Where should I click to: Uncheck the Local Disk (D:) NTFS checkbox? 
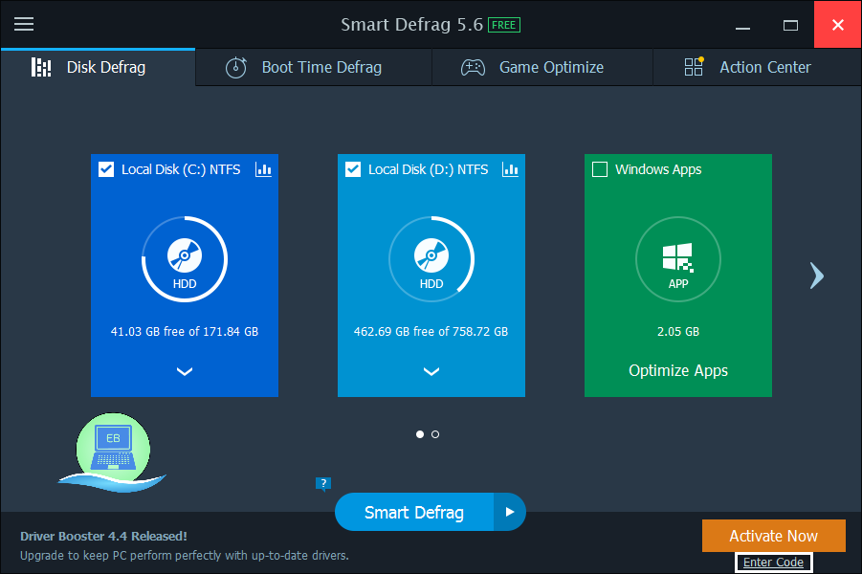(x=353, y=169)
